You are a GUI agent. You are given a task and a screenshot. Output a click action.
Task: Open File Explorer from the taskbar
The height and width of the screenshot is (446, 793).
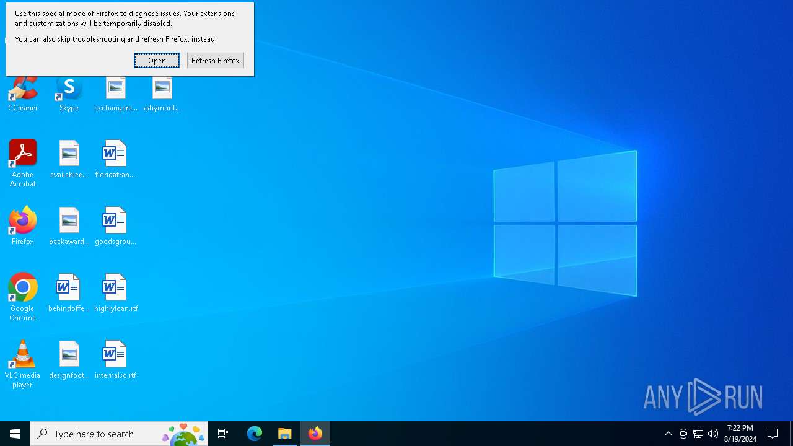tap(285, 434)
